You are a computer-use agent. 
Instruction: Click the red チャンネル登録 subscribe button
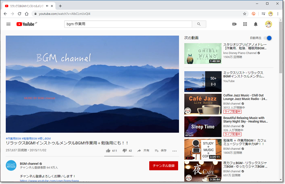pyautogui.click(x=163, y=166)
